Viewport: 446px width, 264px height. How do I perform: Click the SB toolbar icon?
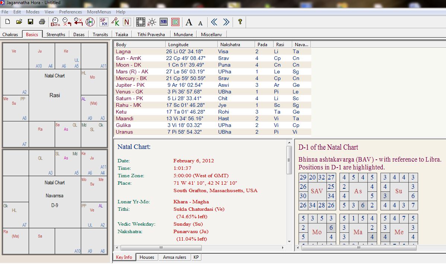(x=163, y=22)
